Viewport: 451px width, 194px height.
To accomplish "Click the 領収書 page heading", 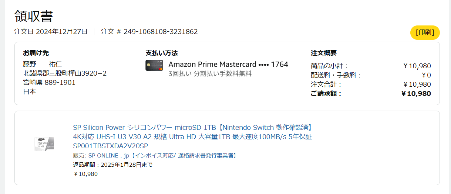I will pos(34,16).
